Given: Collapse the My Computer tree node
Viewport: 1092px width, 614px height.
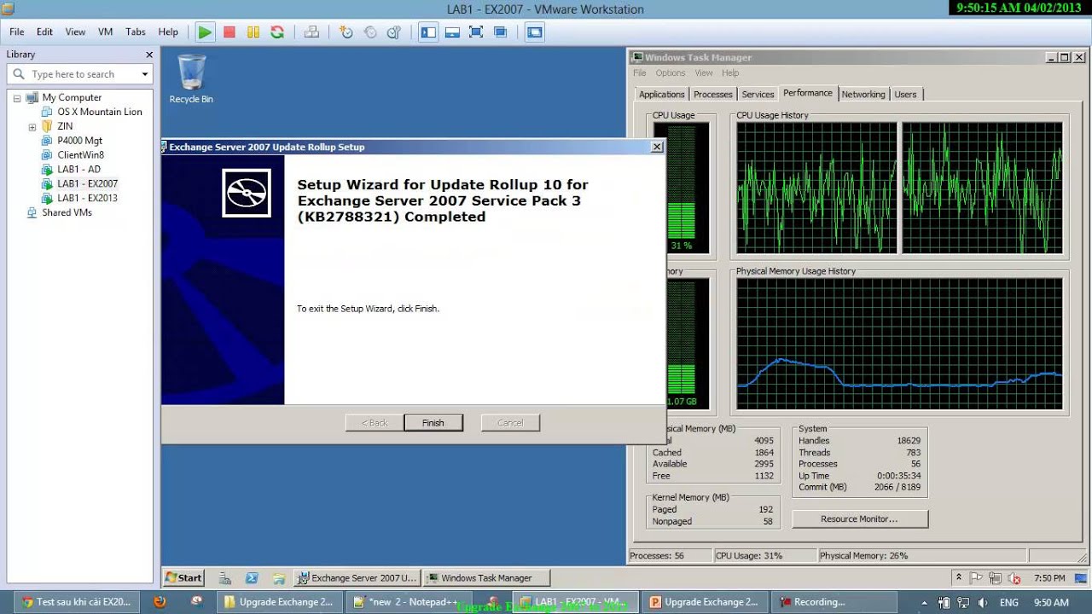Looking at the screenshot, I should (17, 98).
